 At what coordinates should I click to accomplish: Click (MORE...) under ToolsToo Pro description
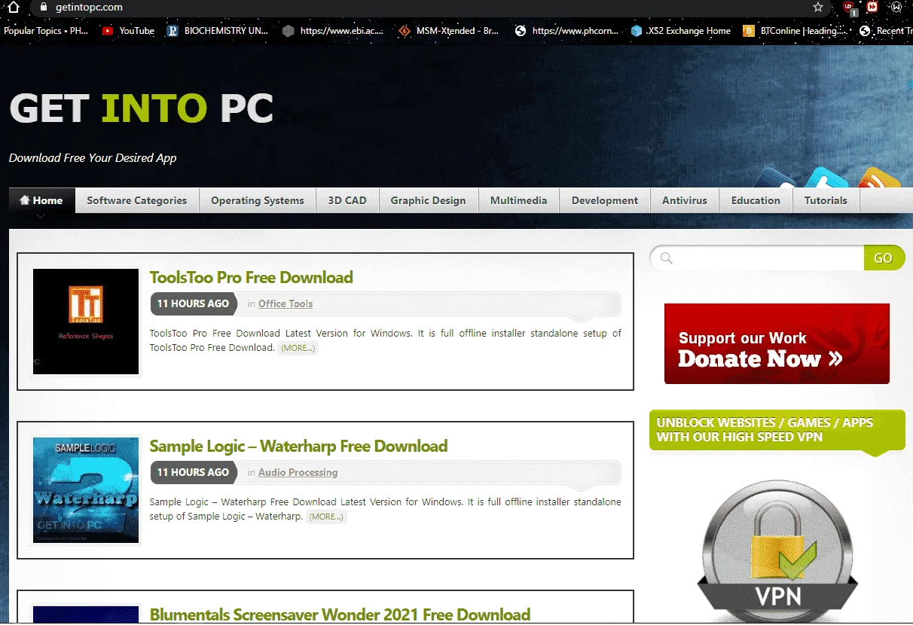[x=298, y=348]
